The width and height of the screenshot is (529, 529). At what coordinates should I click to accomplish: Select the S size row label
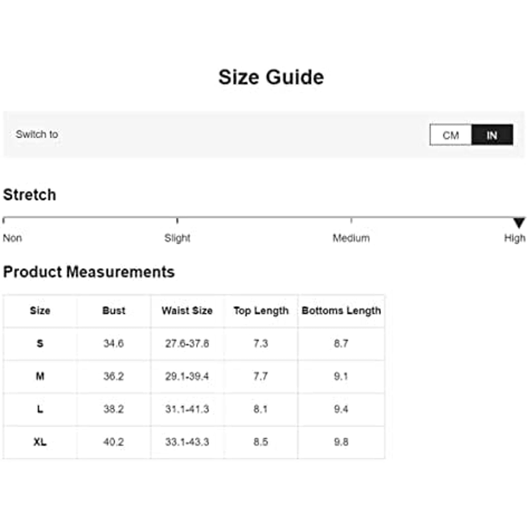[40, 344]
